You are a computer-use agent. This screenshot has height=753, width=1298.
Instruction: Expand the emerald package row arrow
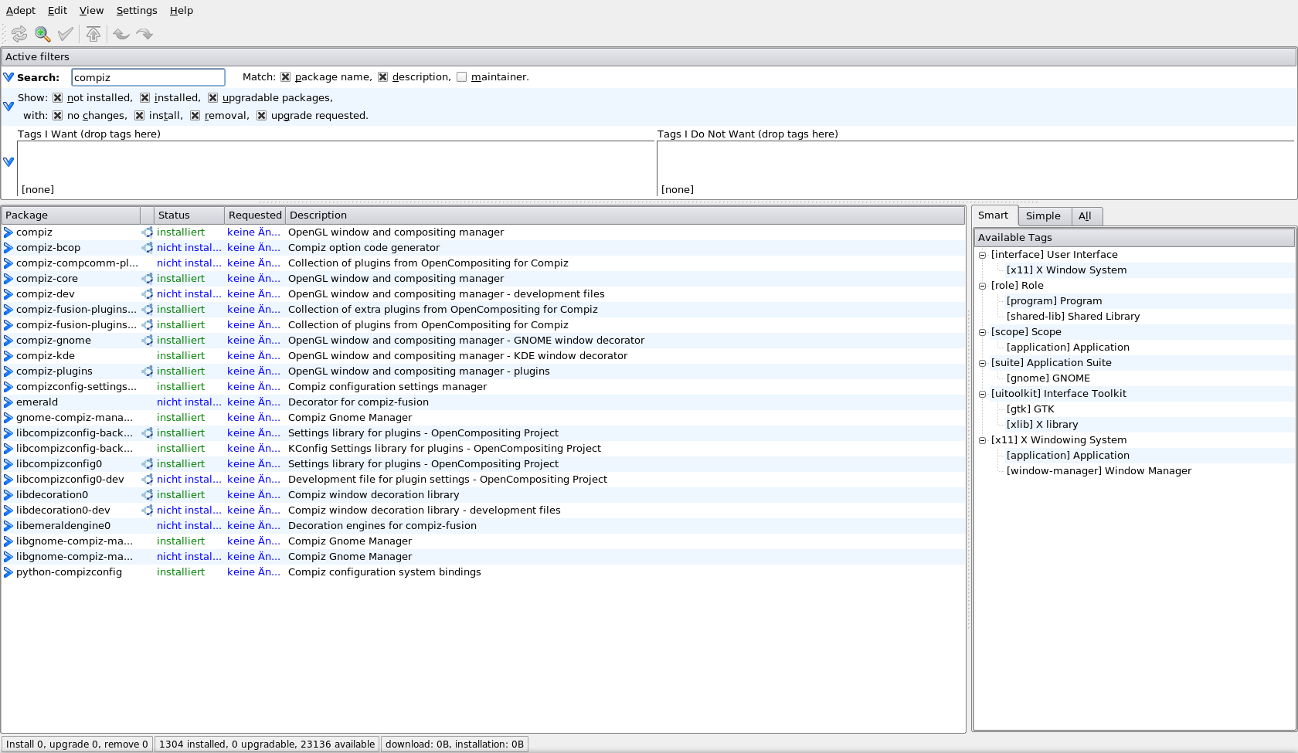[8, 402]
